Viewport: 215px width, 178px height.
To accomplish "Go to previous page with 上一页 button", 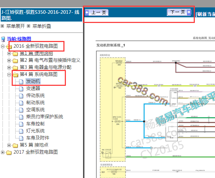I will pyautogui.click(x=97, y=13).
